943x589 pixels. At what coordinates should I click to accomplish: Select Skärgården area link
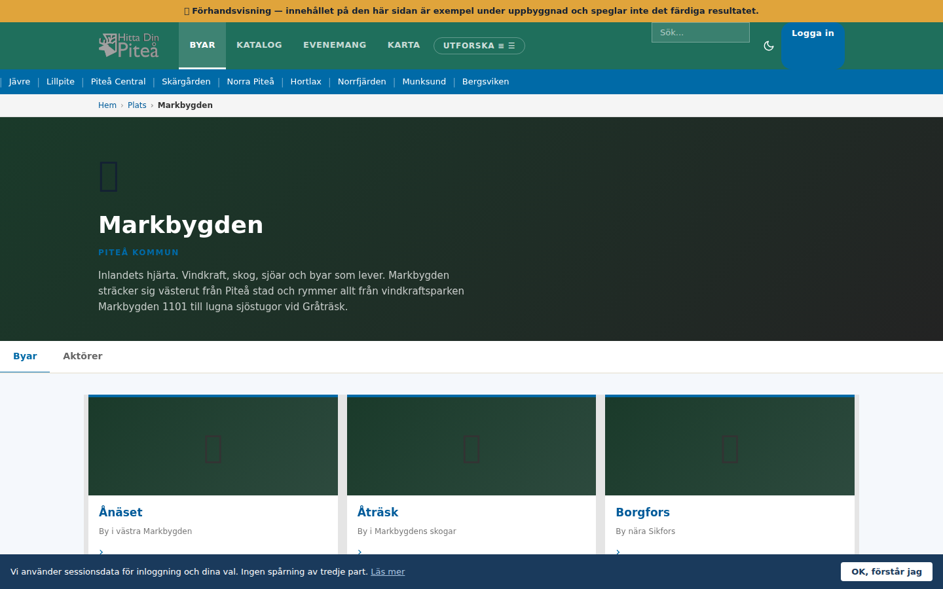[x=186, y=82]
